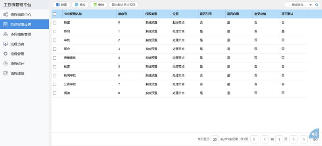Check the 核定 row checkbox
The width and height of the screenshot is (322, 146).
point(54,67)
